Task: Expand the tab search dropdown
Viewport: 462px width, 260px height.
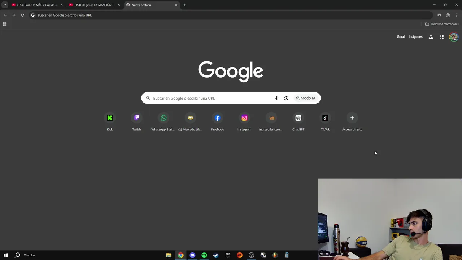Action: coord(5,5)
